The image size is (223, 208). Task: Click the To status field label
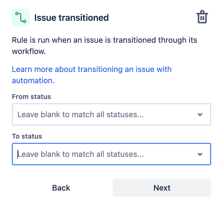[x=27, y=136]
